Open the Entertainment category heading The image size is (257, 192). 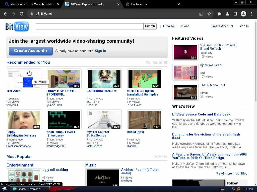click(20, 165)
